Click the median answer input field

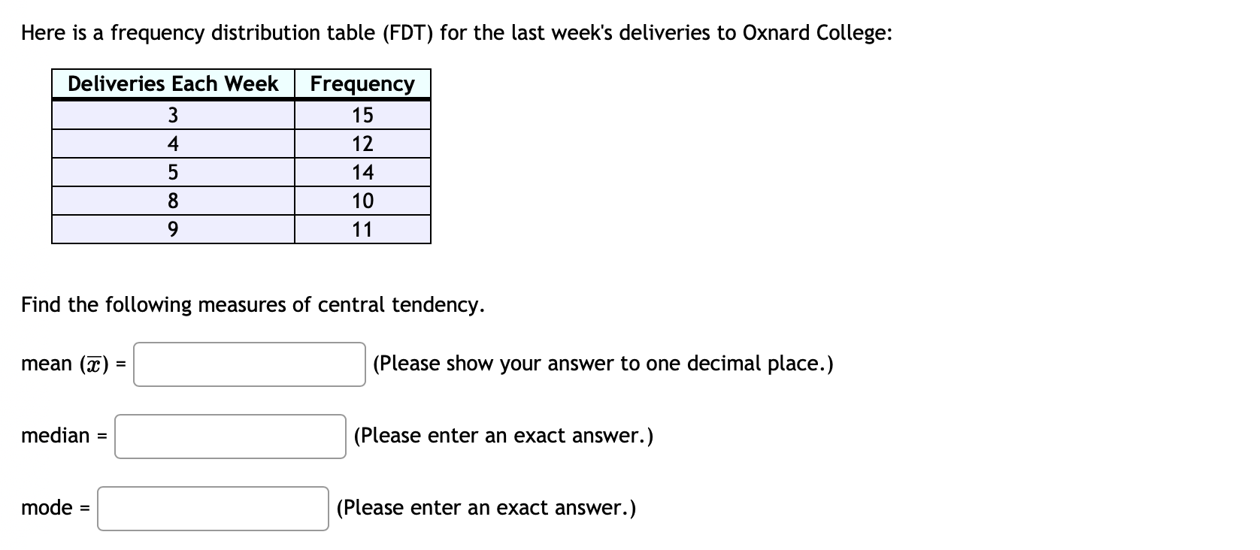coord(229,436)
